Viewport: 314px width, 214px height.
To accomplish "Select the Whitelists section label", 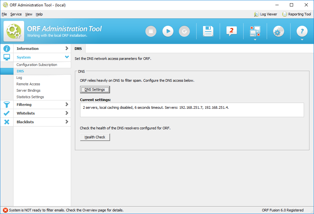I will point(26,113).
